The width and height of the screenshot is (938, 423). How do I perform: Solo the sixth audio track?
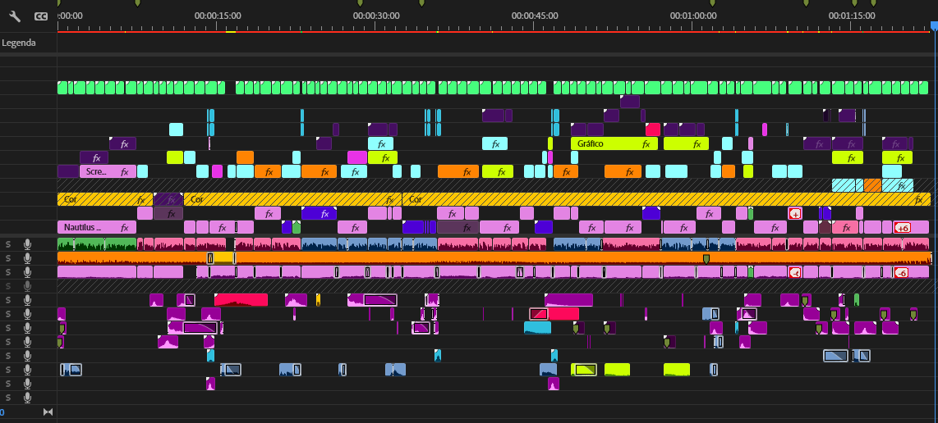8,314
